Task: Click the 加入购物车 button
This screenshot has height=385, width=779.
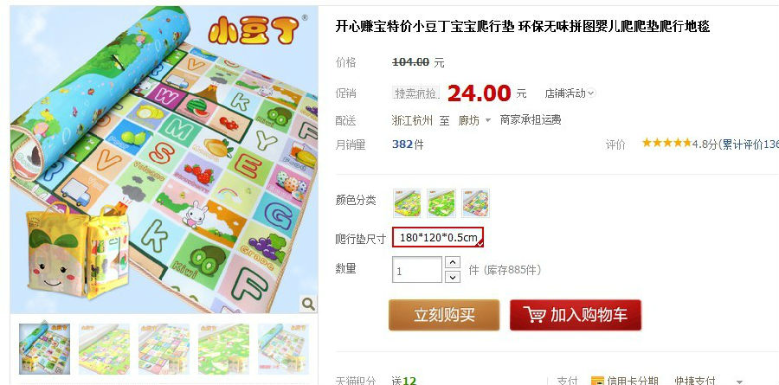Action: pos(576,314)
